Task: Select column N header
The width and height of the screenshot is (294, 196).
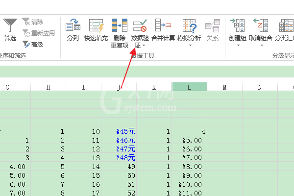Action: coord(260,87)
